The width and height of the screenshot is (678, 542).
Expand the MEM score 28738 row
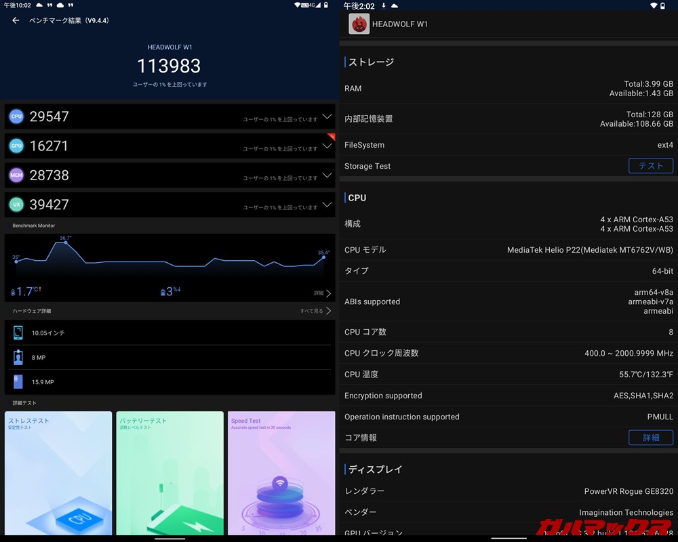click(327, 175)
